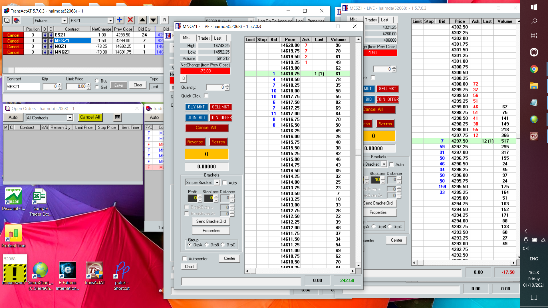Click the open book icon in TransActAT toolbar

[7, 20]
